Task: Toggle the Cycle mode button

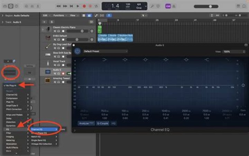Action: 96,6
